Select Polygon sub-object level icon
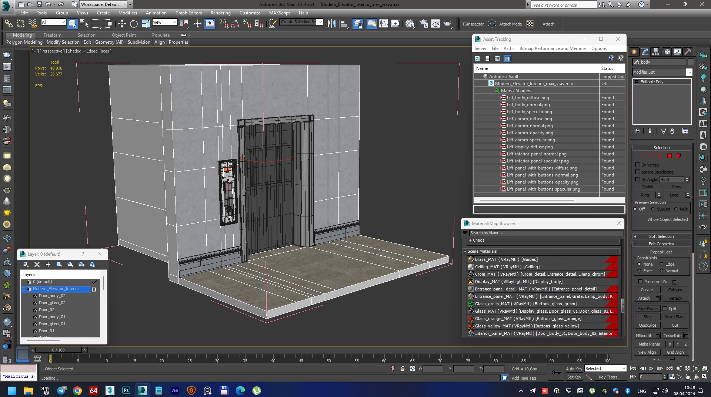711x397 pixels. tap(670, 156)
